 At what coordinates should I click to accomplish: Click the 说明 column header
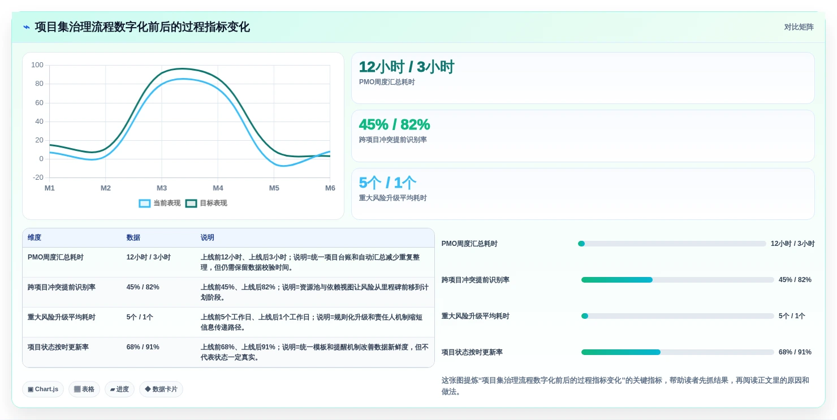(x=208, y=238)
